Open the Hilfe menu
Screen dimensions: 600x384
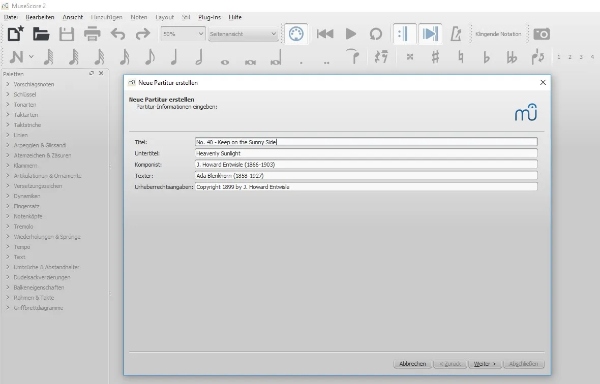[235, 17]
